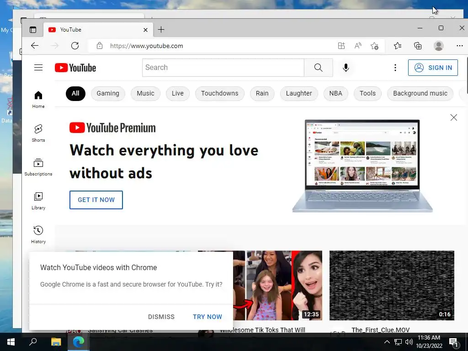The height and width of the screenshot is (351, 468).
Task: Open Edge profile avatar
Action: (438, 46)
